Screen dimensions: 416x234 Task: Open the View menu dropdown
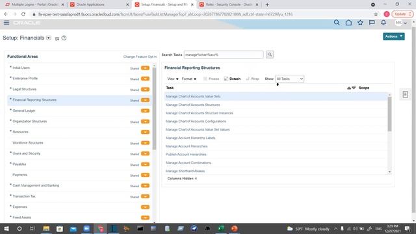click(x=173, y=79)
